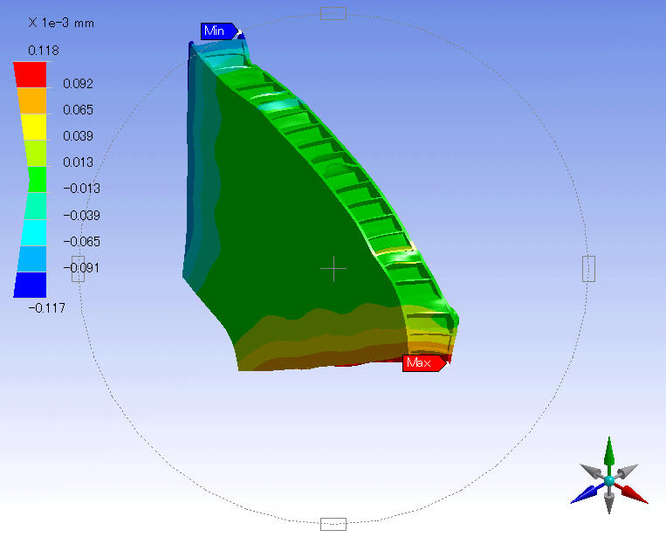Click the center crosshair of the view
This screenshot has height=537, width=666.
333,269
